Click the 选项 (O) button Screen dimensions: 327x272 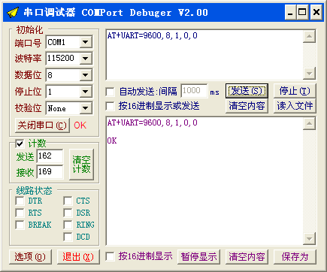pos(30,257)
